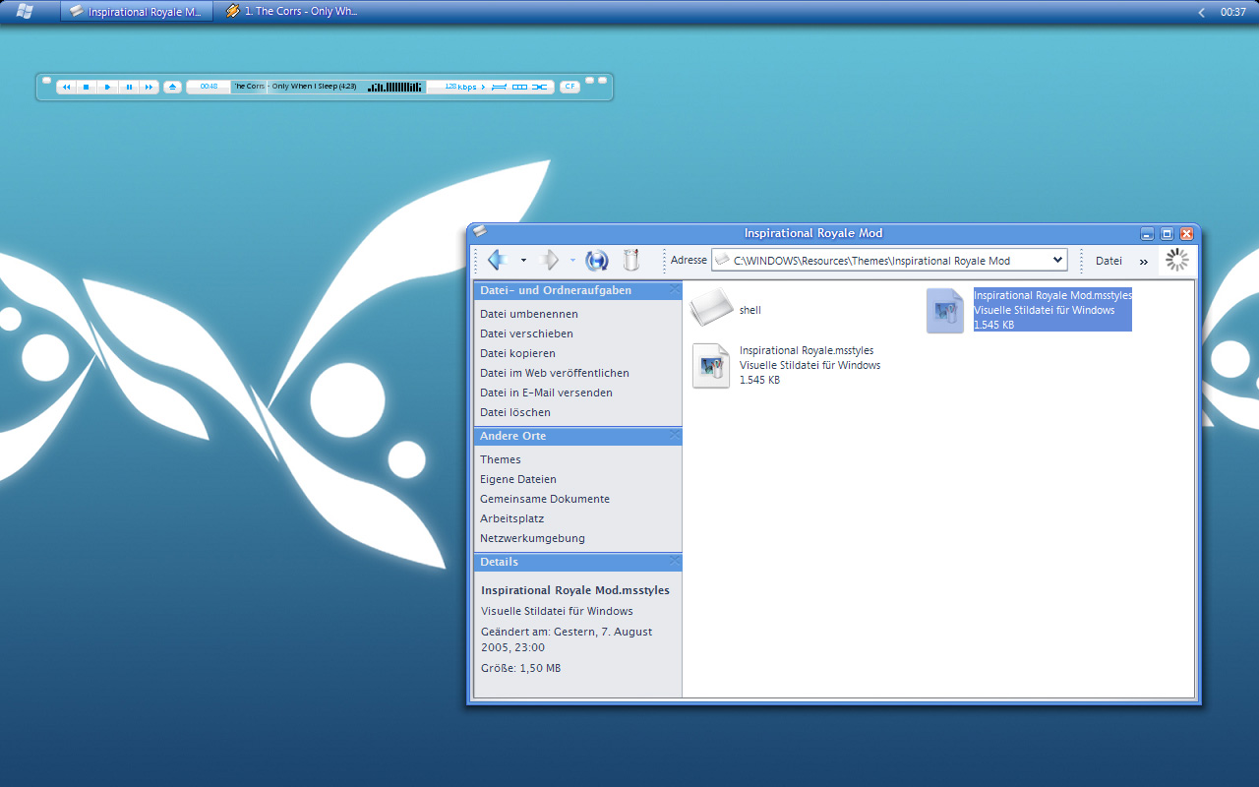1259x787 pixels.
Task: Click the refresh/sync icon in Explorer toolbar
Action: [x=596, y=260]
